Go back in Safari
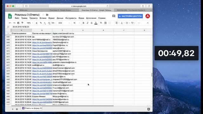This screenshot has height=114, width=203. point(17,6)
